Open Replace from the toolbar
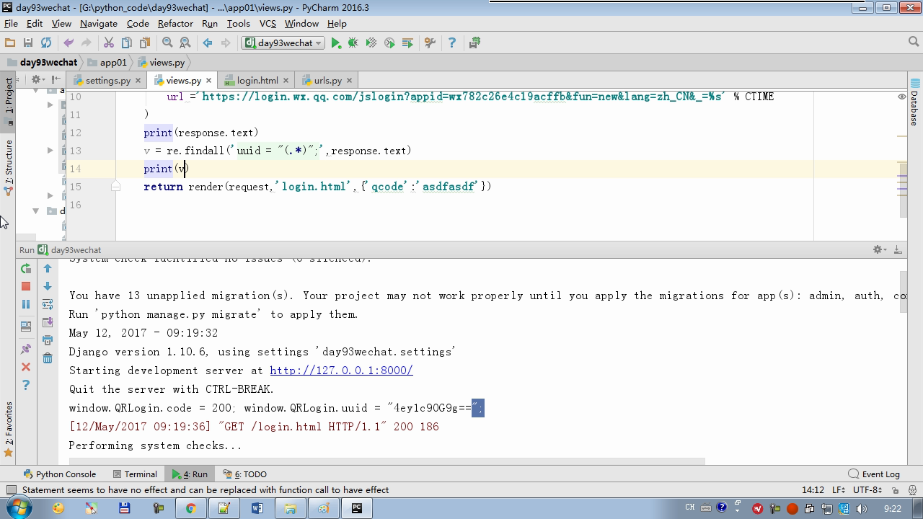 tap(185, 43)
